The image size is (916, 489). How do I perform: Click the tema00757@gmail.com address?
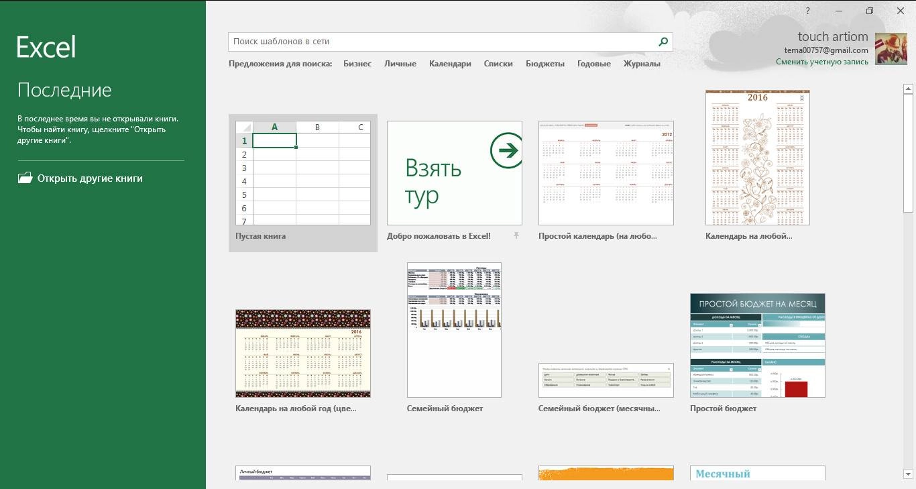coord(826,50)
